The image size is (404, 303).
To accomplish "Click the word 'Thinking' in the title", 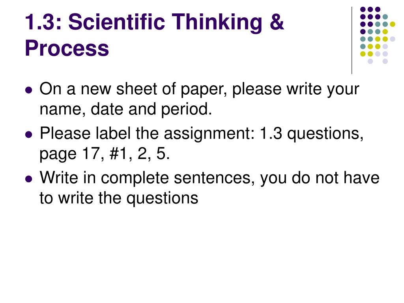I will tap(217, 22).
